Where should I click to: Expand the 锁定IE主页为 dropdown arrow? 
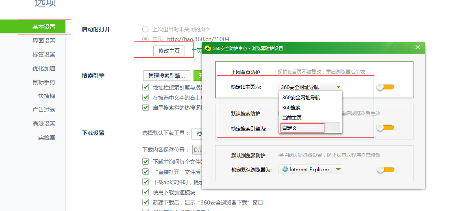(x=338, y=87)
